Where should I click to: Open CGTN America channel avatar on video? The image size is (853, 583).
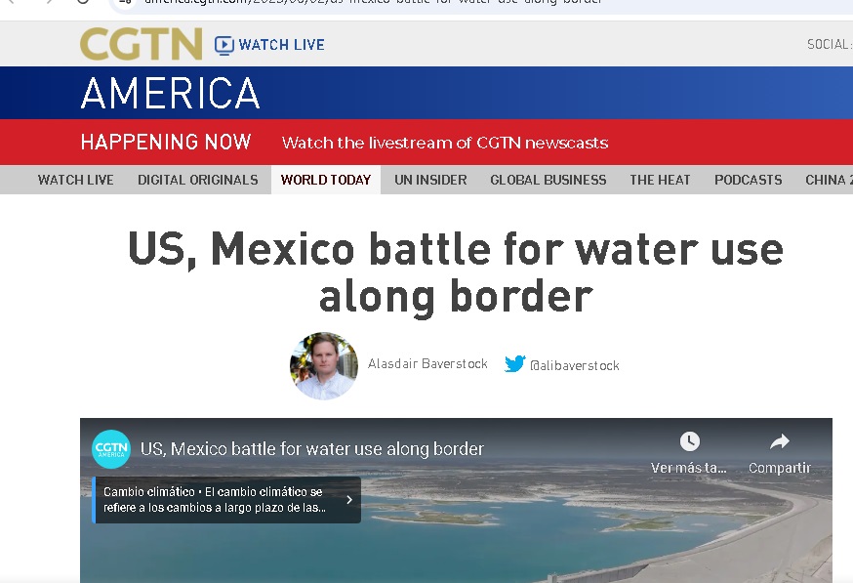coord(111,449)
